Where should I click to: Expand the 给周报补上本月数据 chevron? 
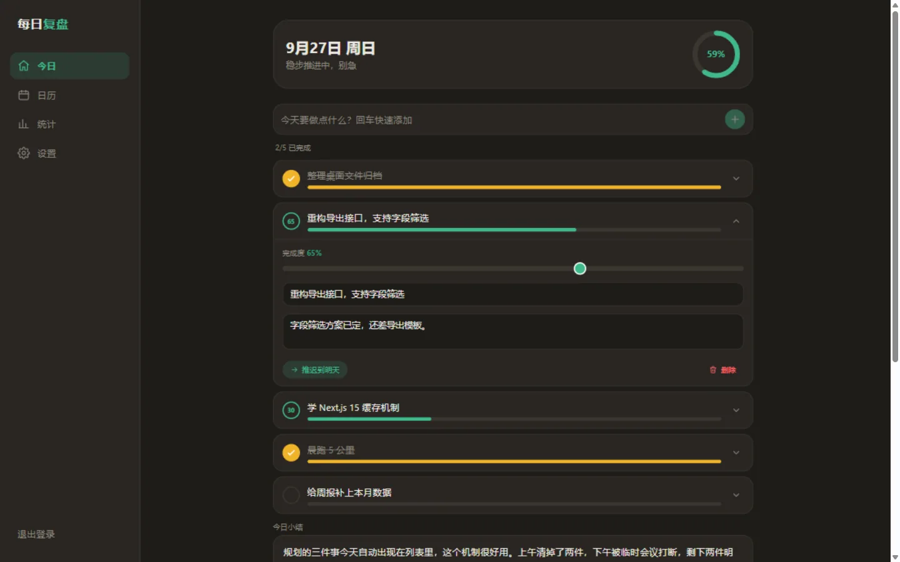pyautogui.click(x=736, y=495)
